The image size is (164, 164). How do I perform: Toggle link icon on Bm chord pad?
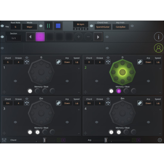point(140,103)
